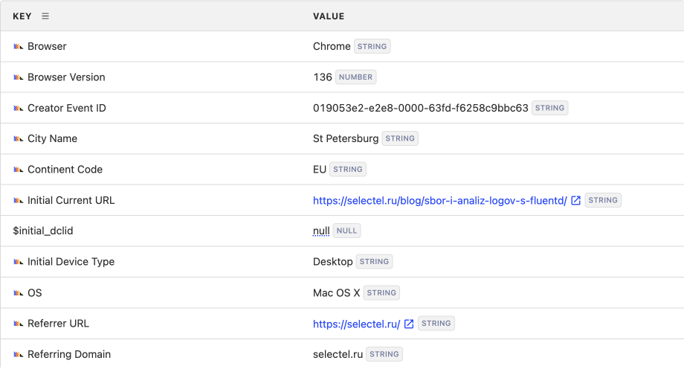This screenshot has height=369, width=684.
Task: Click the NULL type badge
Action: point(346,231)
